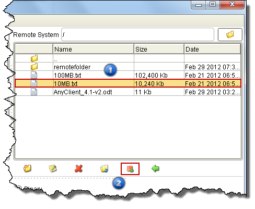Click the parent directory '..' entry

(55, 59)
